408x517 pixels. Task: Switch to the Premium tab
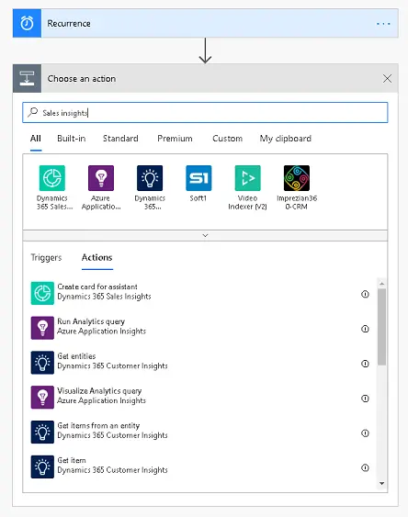click(x=175, y=139)
